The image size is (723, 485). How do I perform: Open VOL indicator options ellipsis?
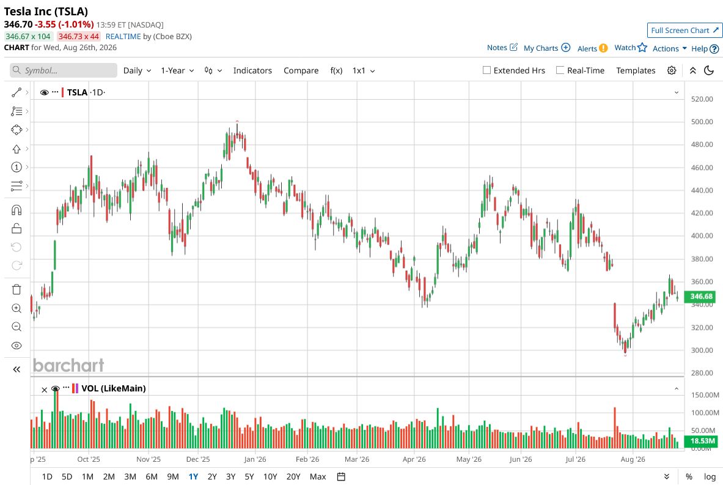67,388
